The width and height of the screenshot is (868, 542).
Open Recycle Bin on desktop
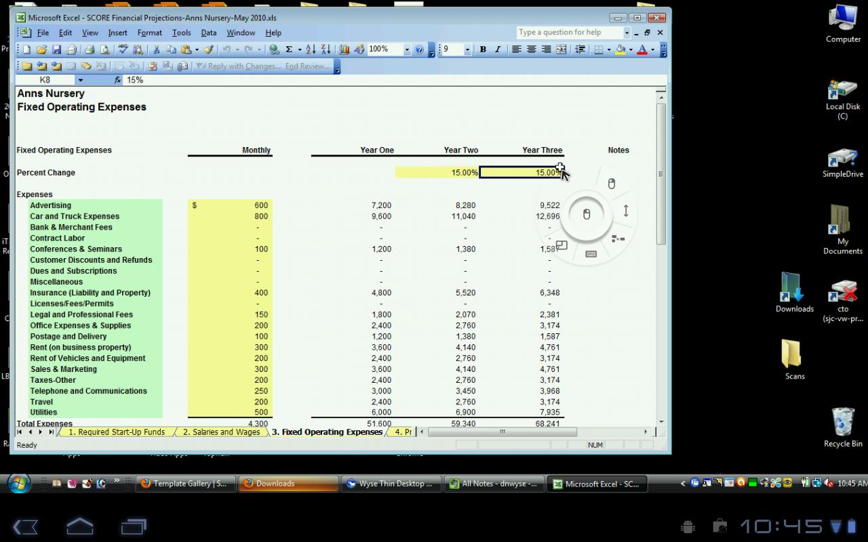point(843,428)
